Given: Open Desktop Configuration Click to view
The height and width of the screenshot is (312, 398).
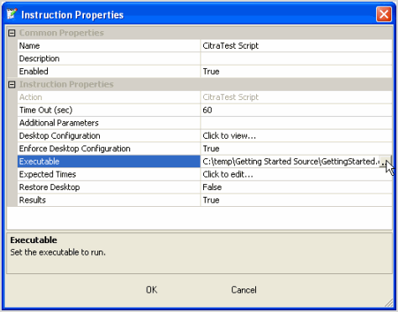Looking at the screenshot, I should coord(296,135).
